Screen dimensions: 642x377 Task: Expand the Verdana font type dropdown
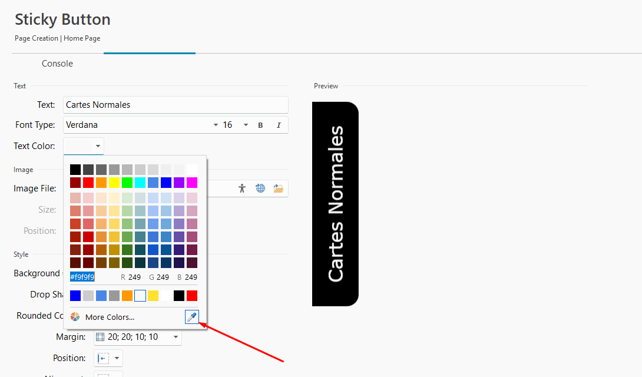(x=216, y=125)
